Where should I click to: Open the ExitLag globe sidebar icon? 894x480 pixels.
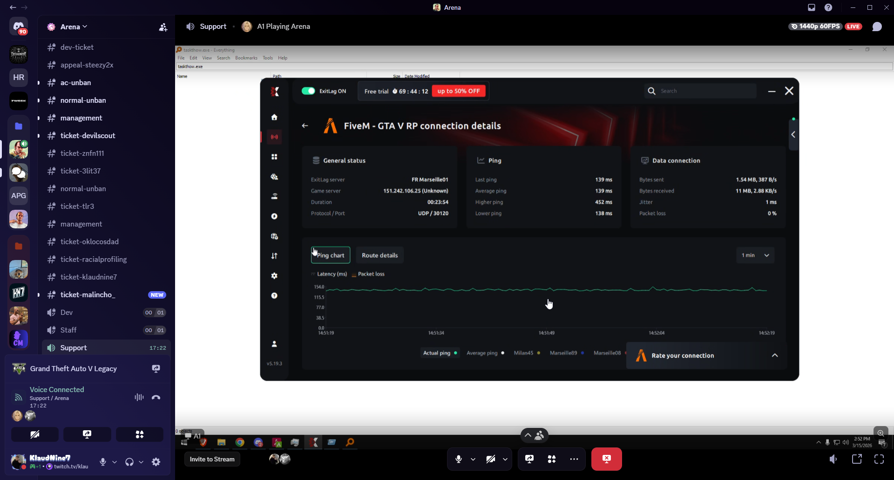(x=274, y=236)
